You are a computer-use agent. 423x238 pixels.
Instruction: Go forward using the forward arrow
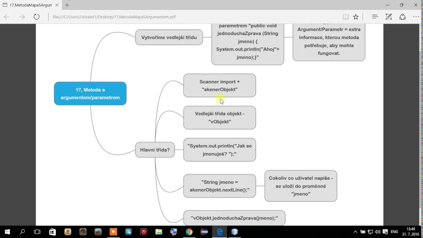pyautogui.click(x=22, y=17)
